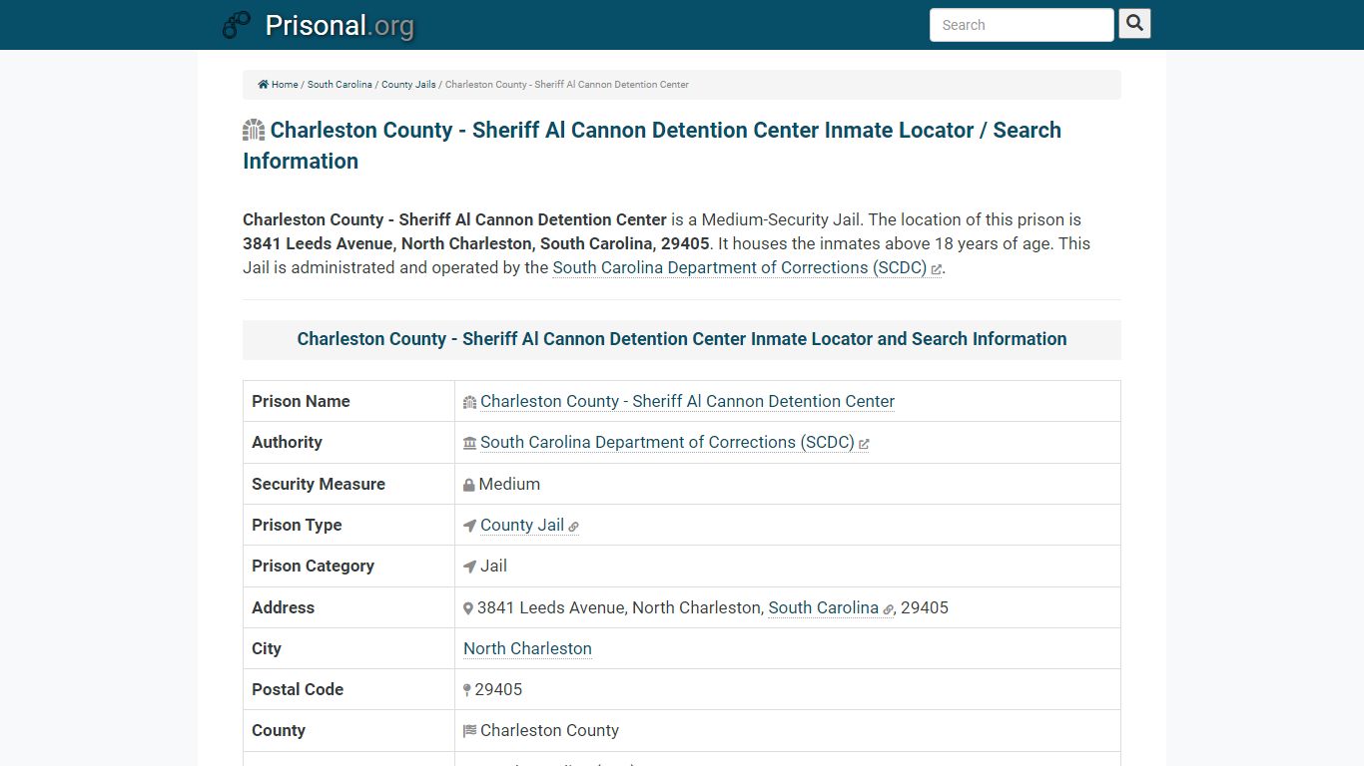The height and width of the screenshot is (766, 1364).
Task: Click the lock icon beside Medium
Action: tap(468, 485)
